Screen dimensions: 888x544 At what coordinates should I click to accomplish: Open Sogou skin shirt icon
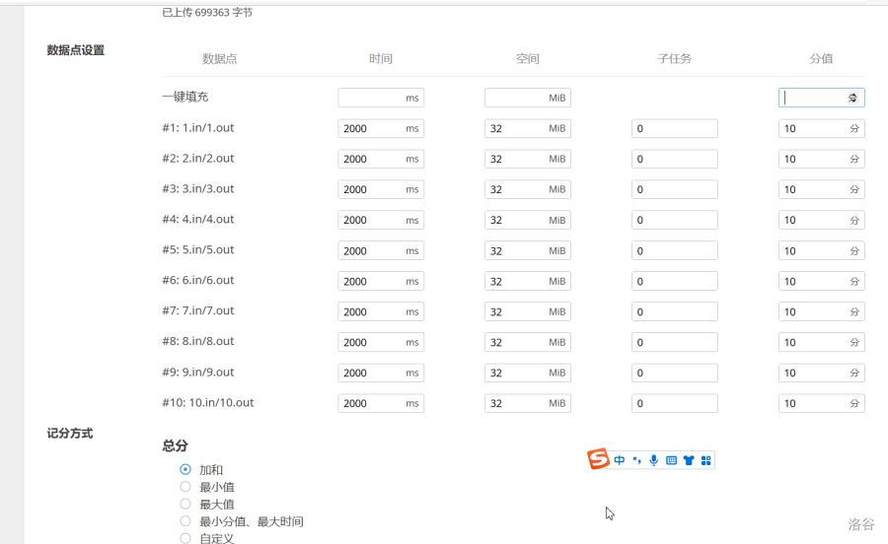(x=689, y=460)
